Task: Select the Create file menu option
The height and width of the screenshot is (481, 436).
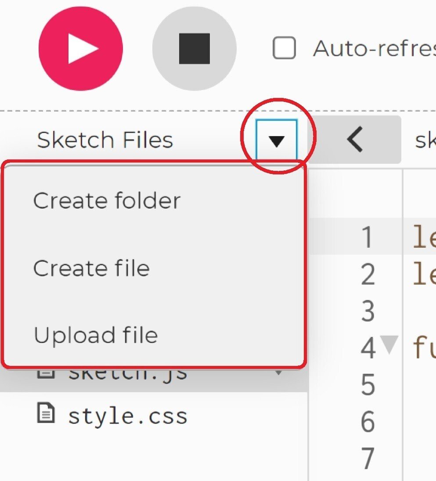Action: click(91, 268)
